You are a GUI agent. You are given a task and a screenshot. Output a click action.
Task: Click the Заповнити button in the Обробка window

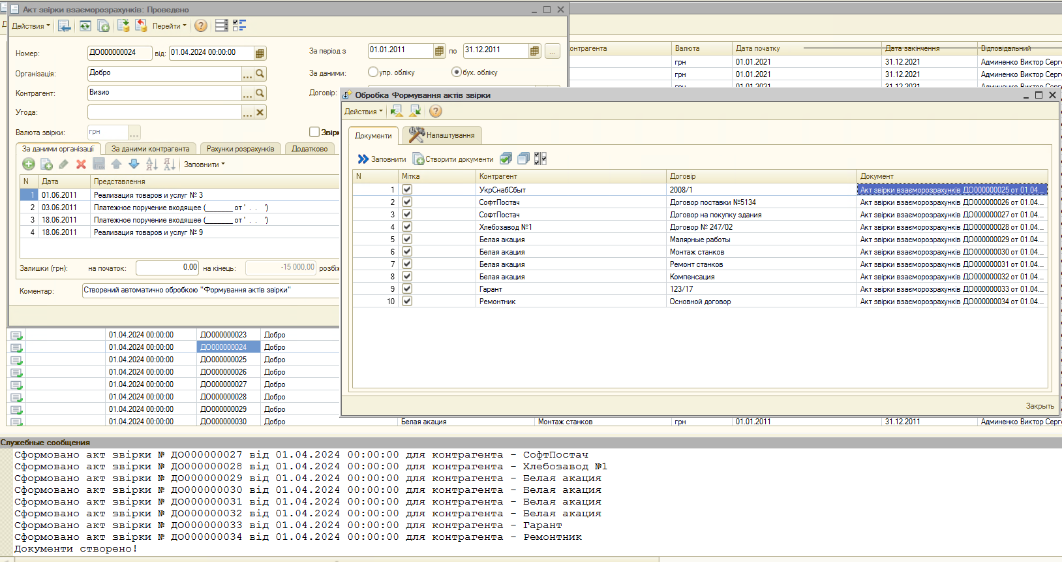click(x=382, y=159)
